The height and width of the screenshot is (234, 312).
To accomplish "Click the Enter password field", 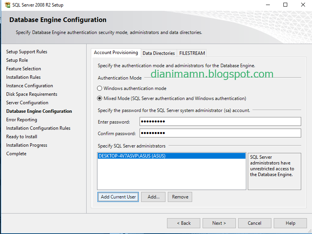I will click(219, 121).
